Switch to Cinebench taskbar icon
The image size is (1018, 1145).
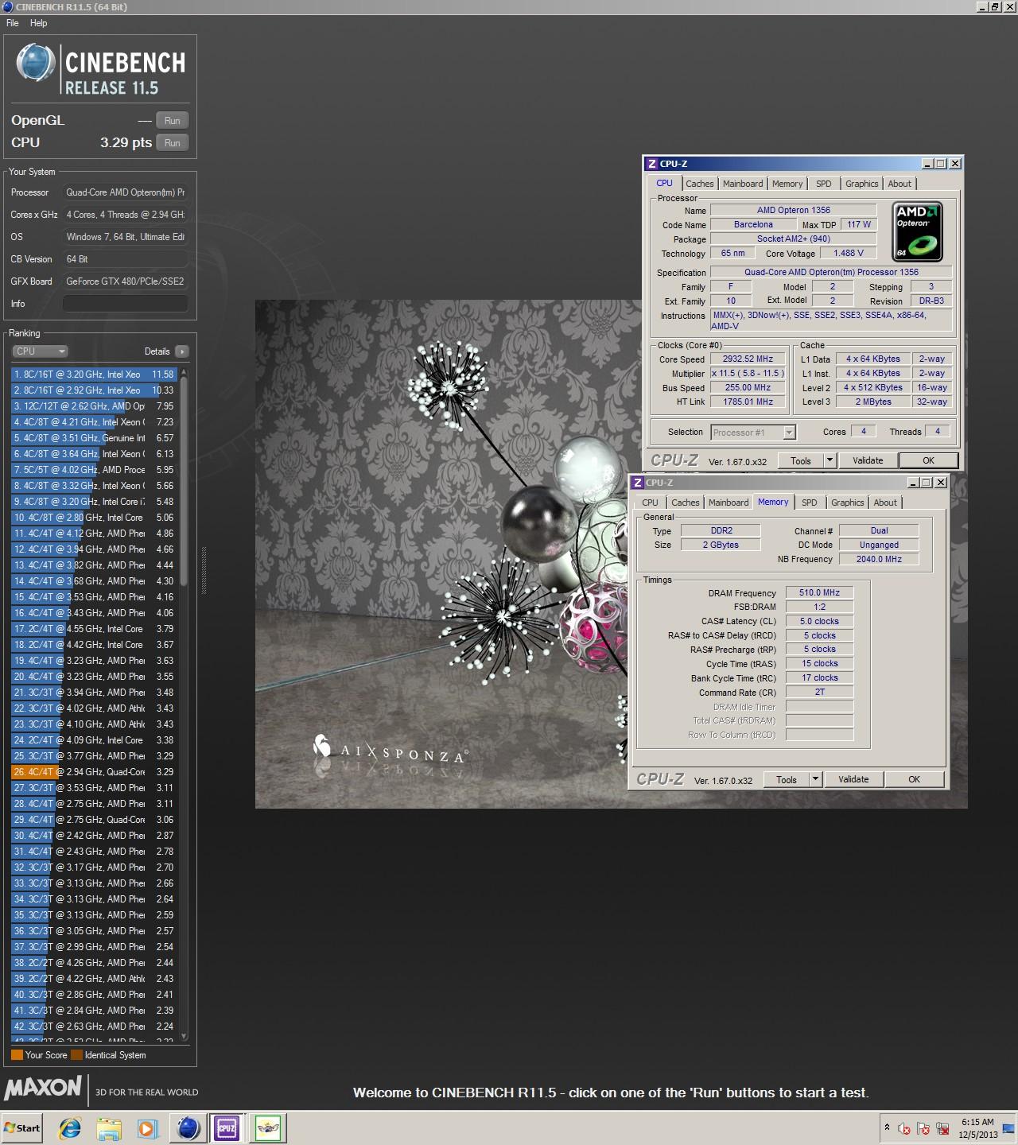(188, 1128)
